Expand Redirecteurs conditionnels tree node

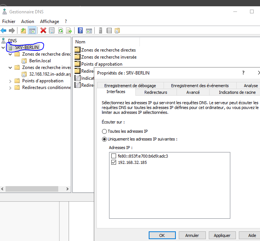tap(10, 88)
